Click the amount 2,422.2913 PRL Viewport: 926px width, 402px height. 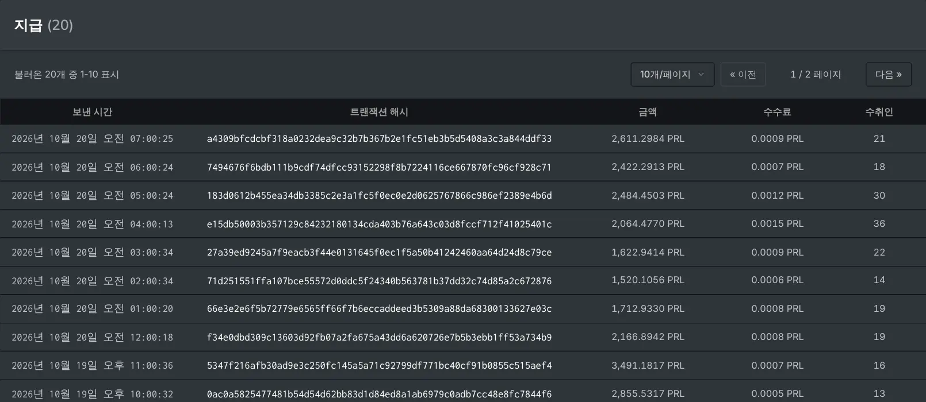[x=648, y=167]
